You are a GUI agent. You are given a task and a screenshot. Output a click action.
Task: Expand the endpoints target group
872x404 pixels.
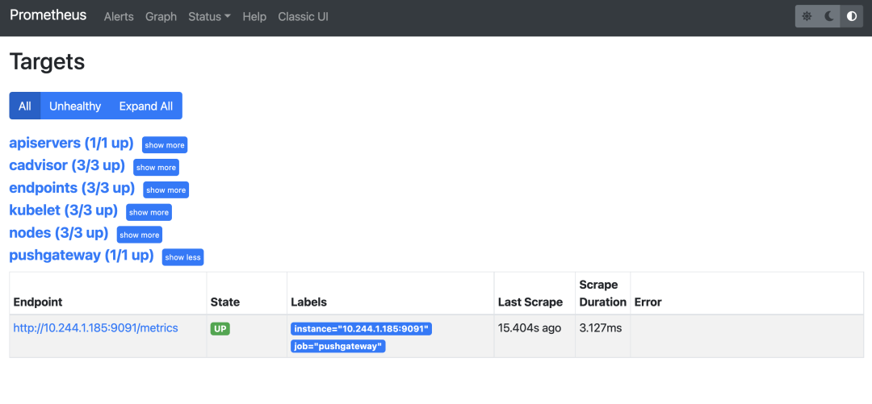(x=166, y=190)
